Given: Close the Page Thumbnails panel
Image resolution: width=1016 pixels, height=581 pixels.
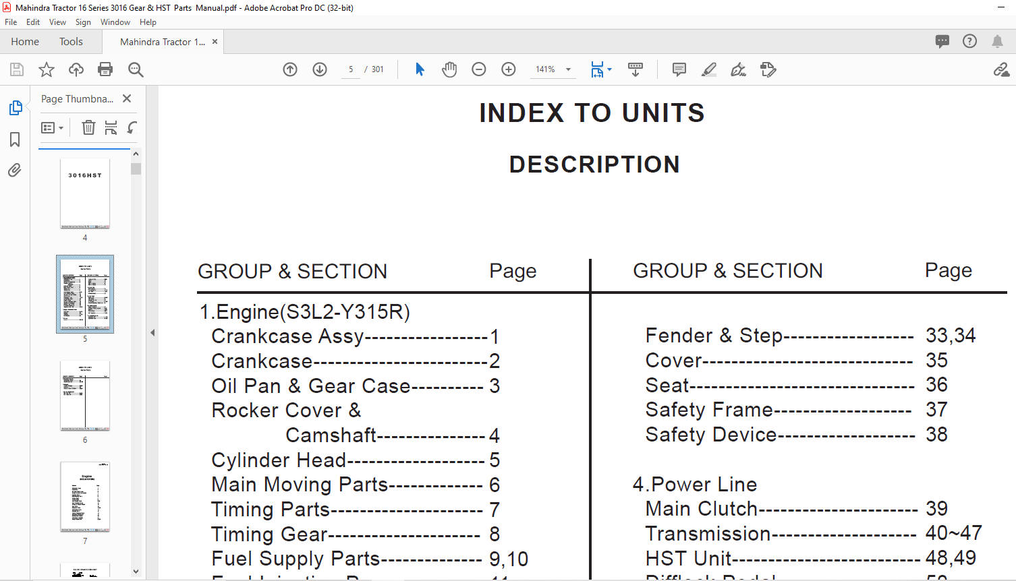Looking at the screenshot, I should click(x=127, y=98).
